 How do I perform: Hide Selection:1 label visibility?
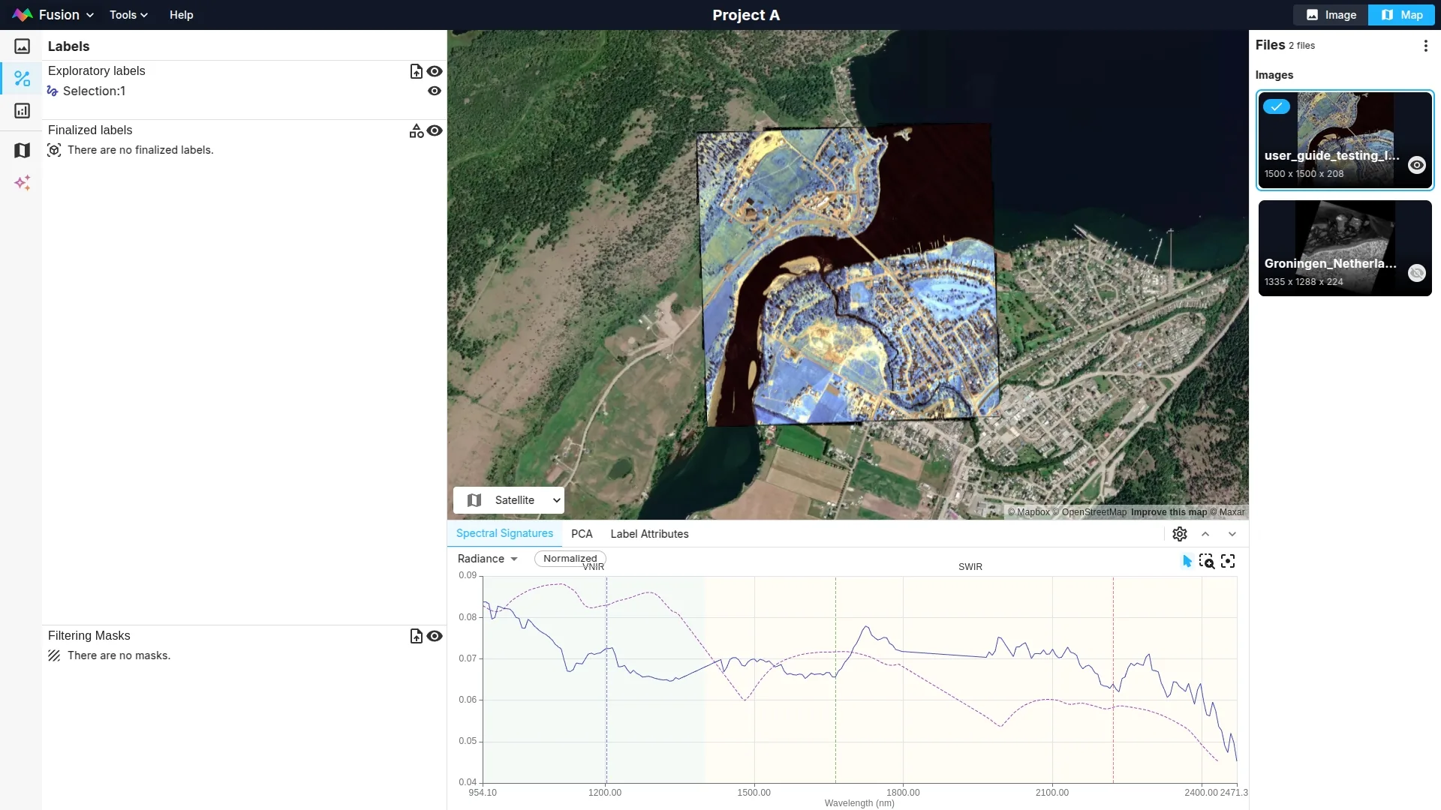pos(434,91)
